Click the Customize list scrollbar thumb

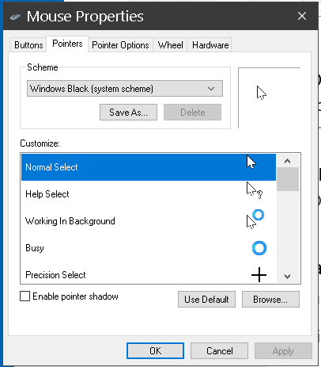(288, 179)
